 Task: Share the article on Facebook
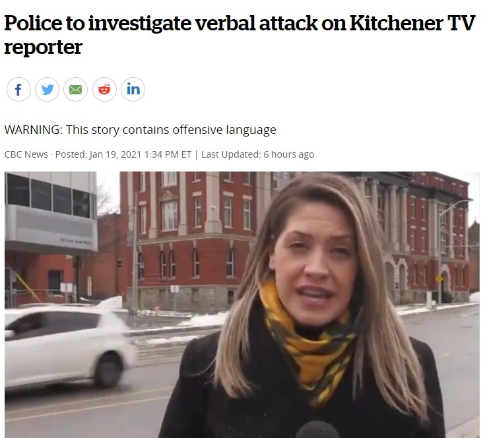(x=18, y=90)
